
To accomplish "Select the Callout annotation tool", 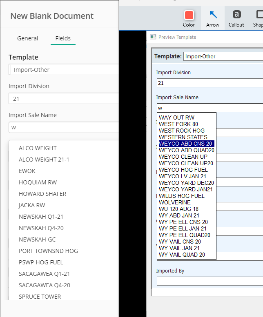I will point(236,19).
